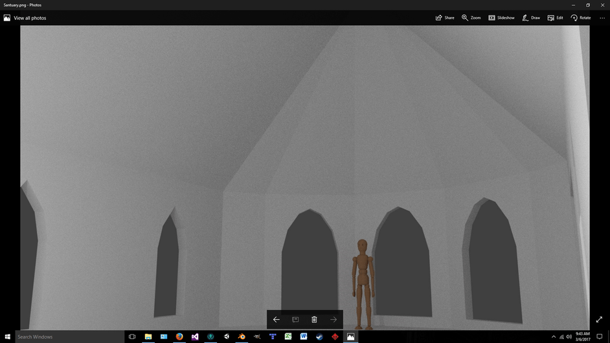This screenshot has height=343, width=610.
Task: Enter fullscreen with the diagonal arrows icon
Action: [599, 319]
